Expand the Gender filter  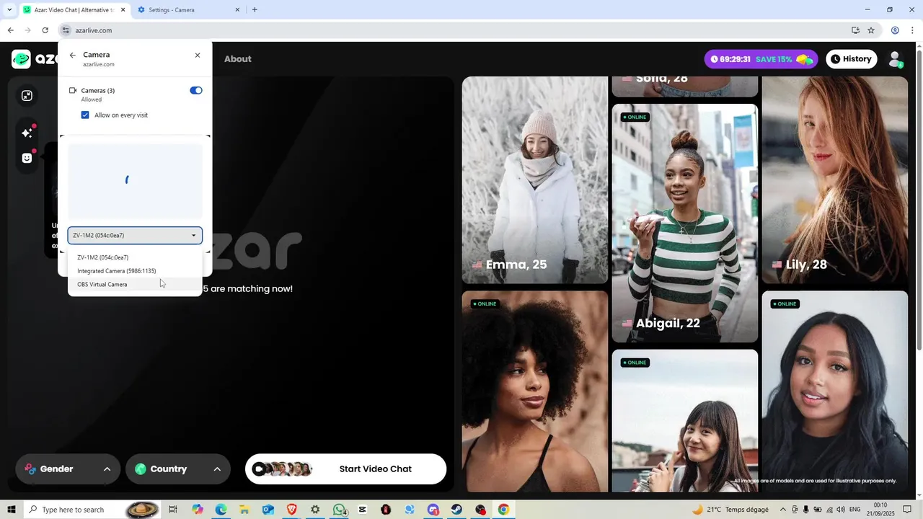pyautogui.click(x=68, y=469)
